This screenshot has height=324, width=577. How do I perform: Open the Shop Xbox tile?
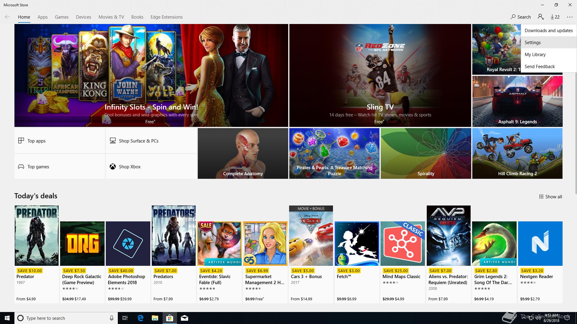pyautogui.click(x=151, y=166)
